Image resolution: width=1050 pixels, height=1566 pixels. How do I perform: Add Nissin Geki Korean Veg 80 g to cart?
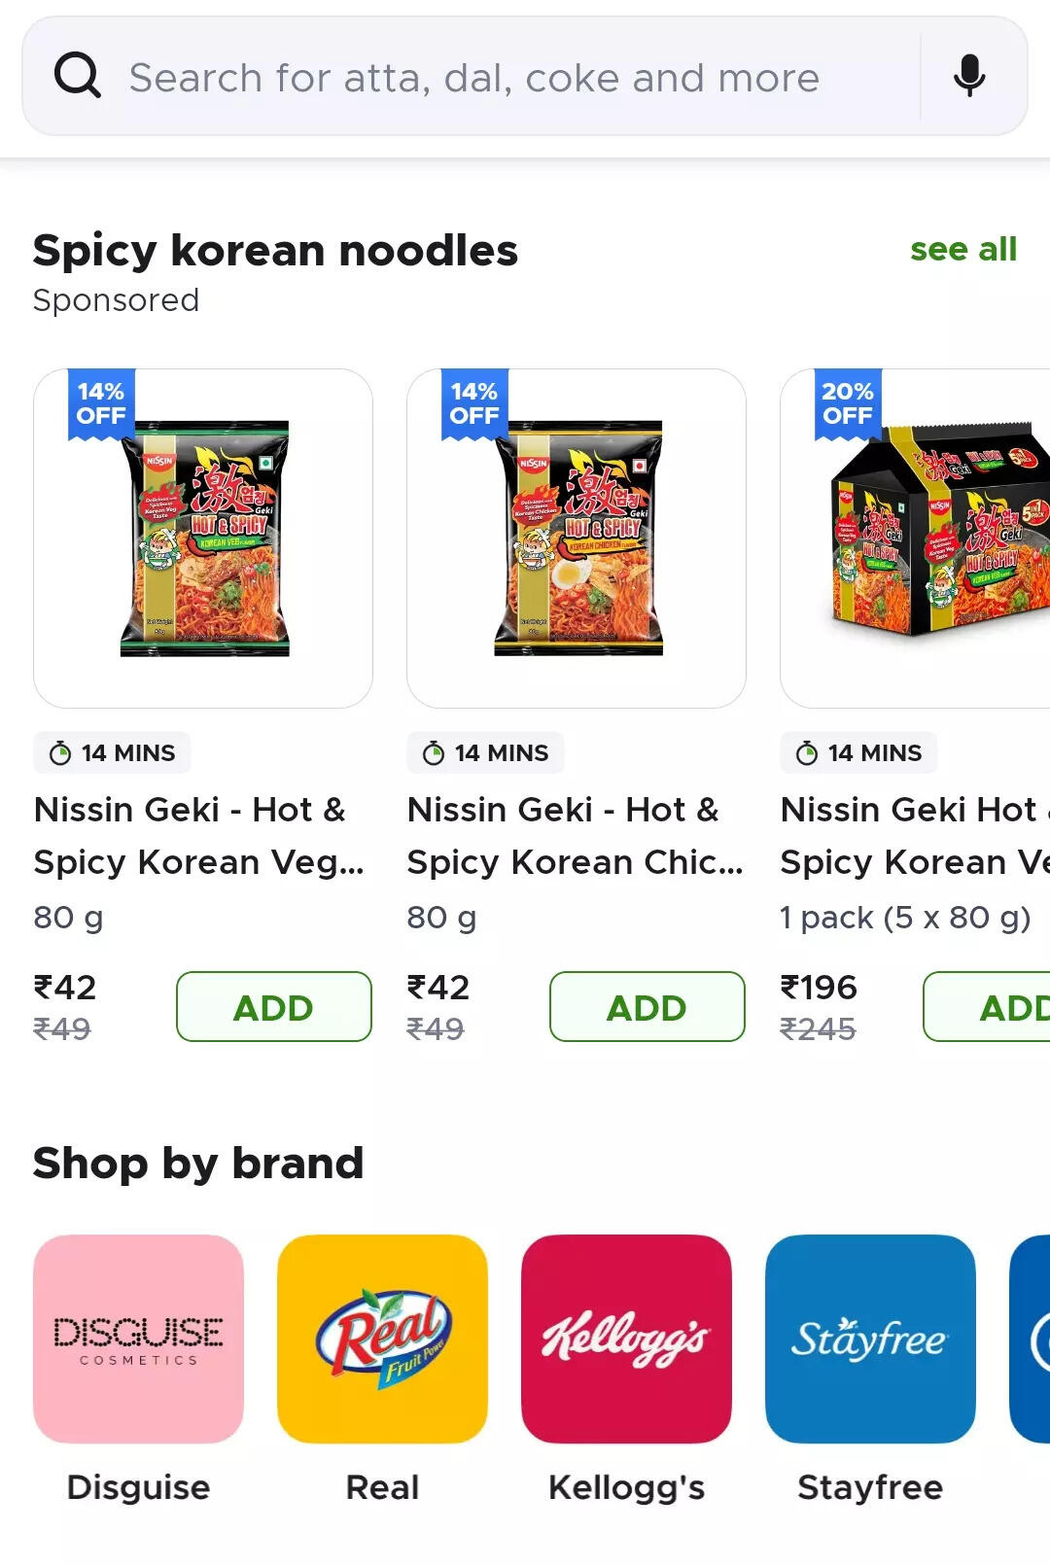coord(274,1006)
